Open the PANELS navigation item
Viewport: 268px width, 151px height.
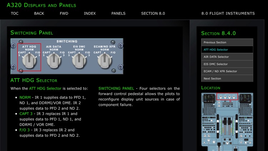pyautogui.click(x=118, y=13)
